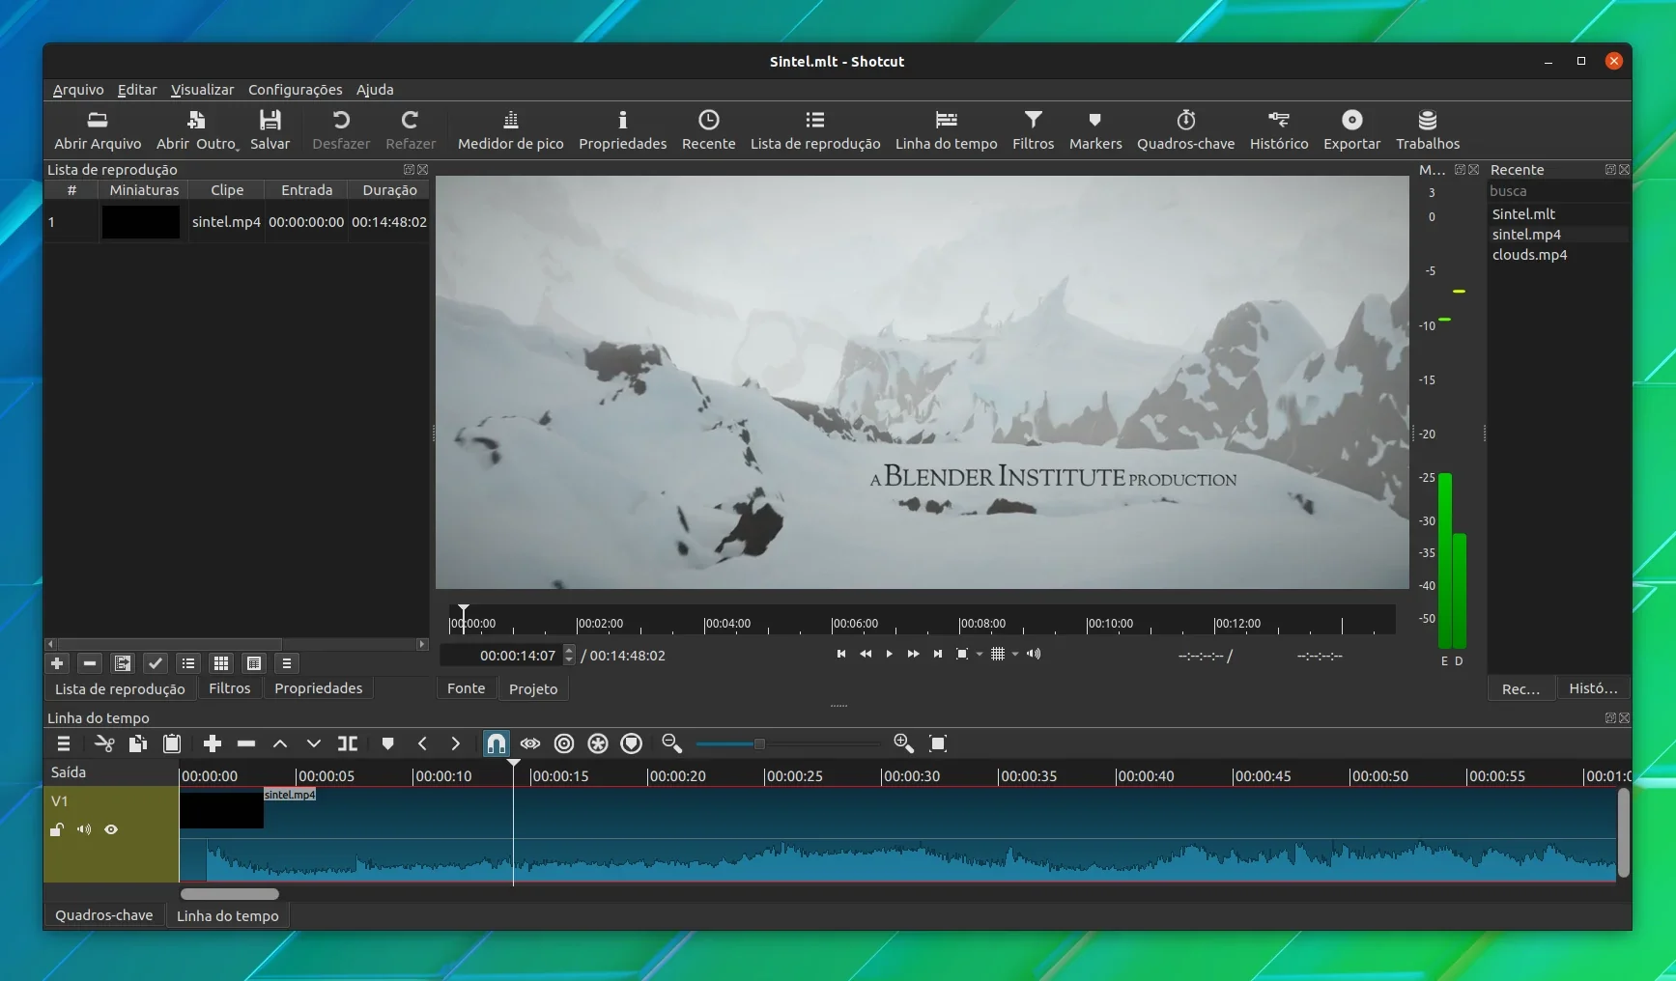Open the Arquivo menu
Screen dimensions: 1676x981
click(x=78, y=90)
